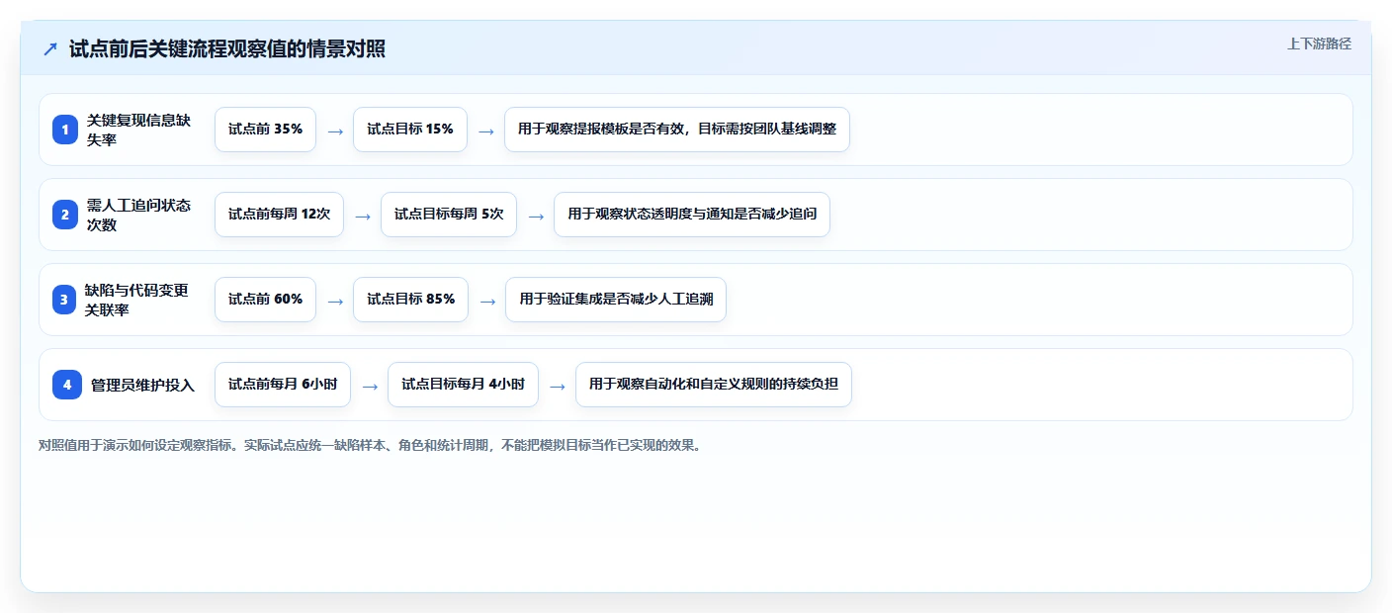Select the 试点前 35% chip

tap(265, 130)
